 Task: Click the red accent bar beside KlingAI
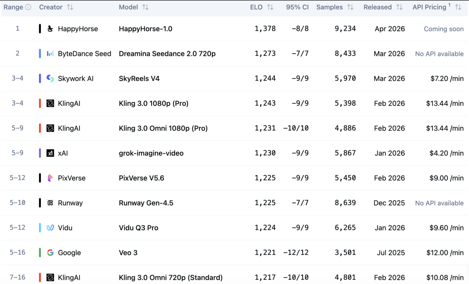click(x=40, y=103)
